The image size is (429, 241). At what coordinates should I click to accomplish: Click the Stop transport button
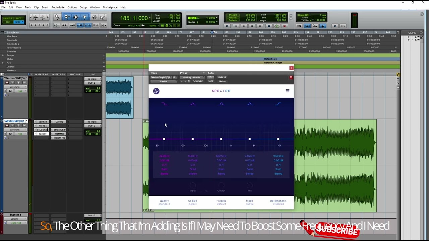click(x=268, y=26)
